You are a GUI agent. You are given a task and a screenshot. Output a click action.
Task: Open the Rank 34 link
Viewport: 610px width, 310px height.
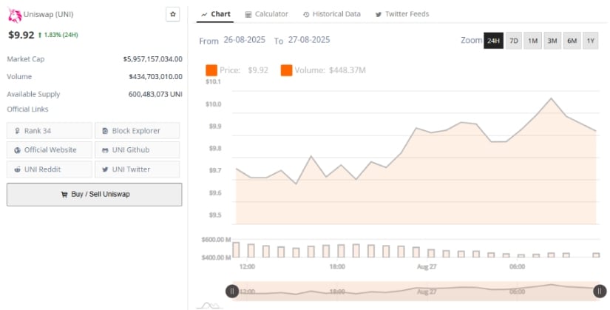[50, 130]
